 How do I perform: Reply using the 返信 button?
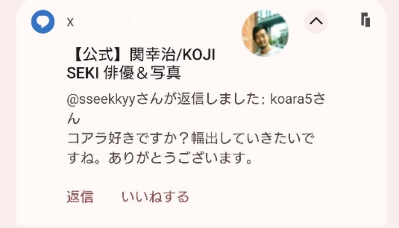[x=80, y=197]
